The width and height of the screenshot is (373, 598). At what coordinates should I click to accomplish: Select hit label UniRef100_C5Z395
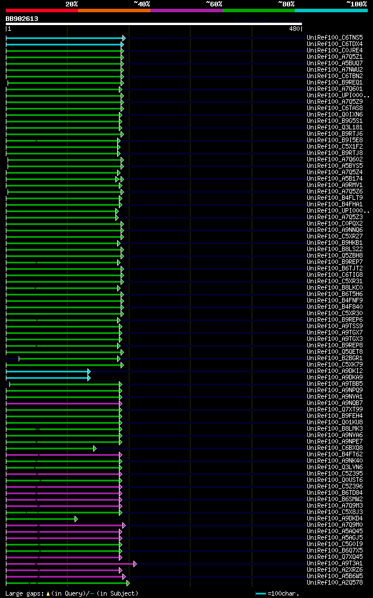pos(335,473)
